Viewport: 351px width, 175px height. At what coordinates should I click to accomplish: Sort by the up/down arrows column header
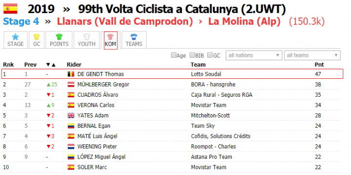[x=51, y=65]
